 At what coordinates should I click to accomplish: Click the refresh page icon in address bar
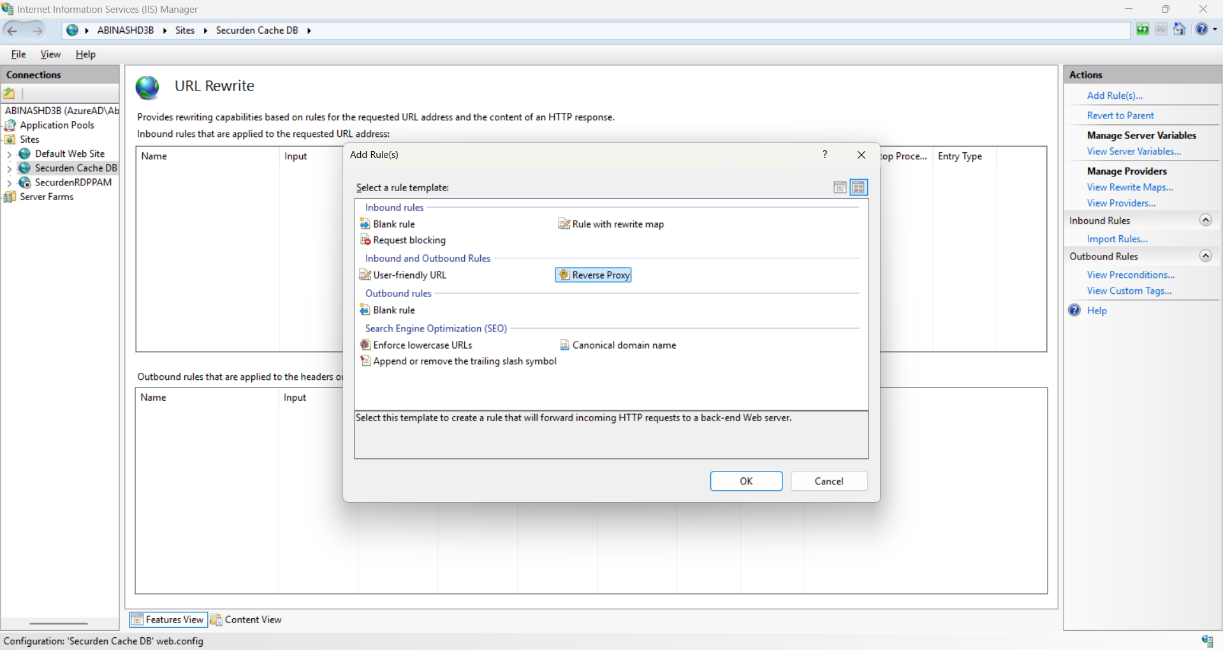point(1143,29)
